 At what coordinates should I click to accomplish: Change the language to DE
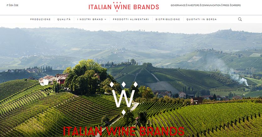click(x=17, y=5)
